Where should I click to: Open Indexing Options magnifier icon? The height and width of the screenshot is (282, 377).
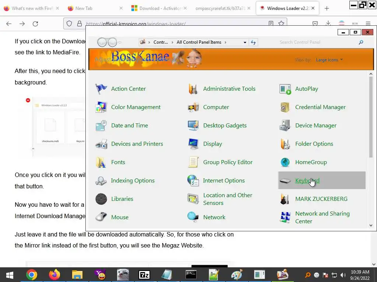coord(101,181)
